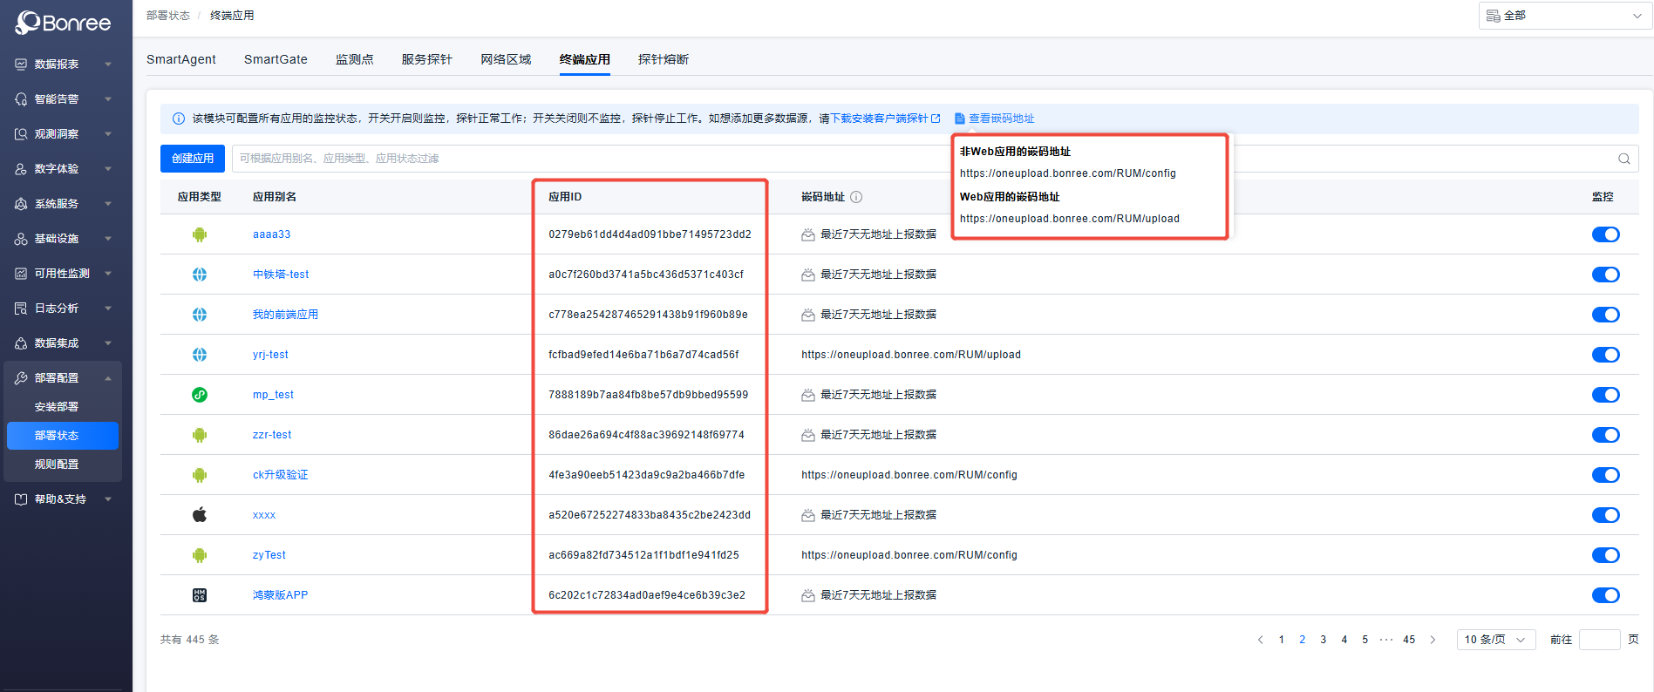Click the Apple icon in xxxx row
Viewport: 1654px width, 692px height.
click(200, 515)
